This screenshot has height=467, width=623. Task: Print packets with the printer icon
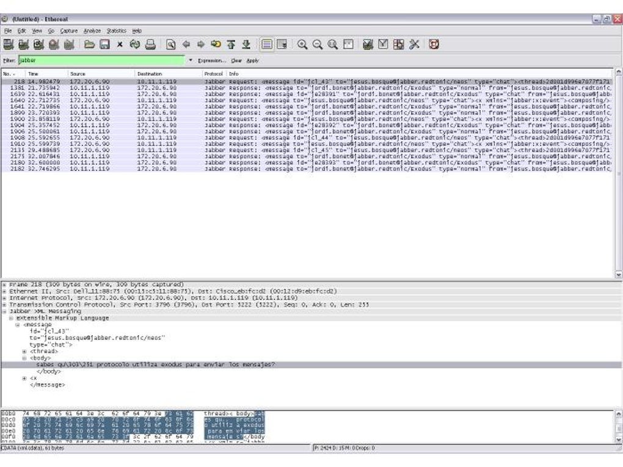[x=150, y=45]
